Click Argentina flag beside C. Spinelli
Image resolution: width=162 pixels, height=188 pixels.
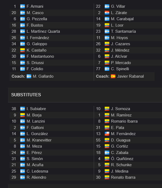click(x=107, y=69)
